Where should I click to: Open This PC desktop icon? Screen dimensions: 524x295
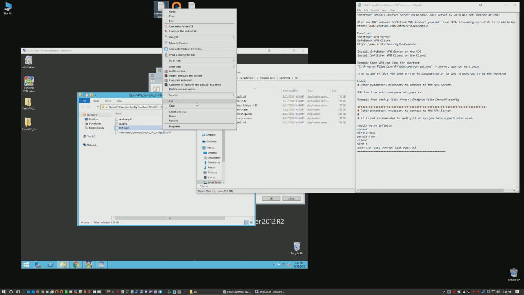[x=7, y=8]
